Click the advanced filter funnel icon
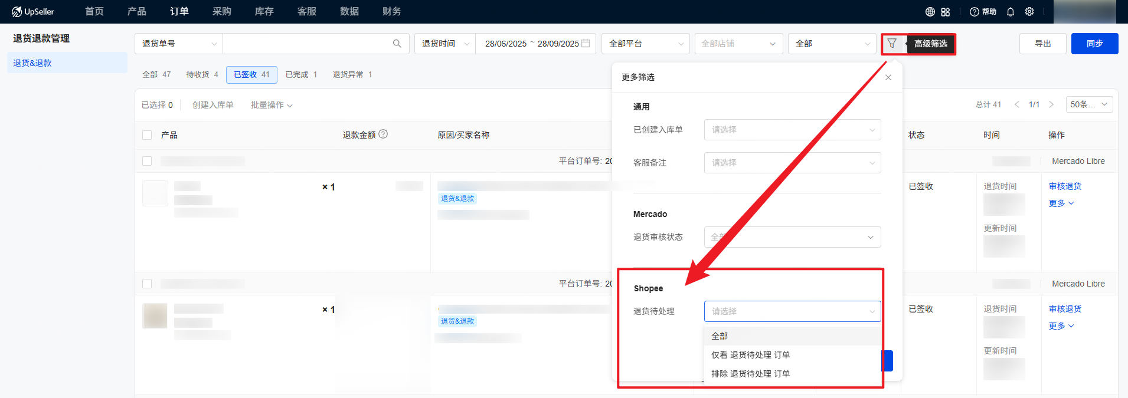 (892, 44)
